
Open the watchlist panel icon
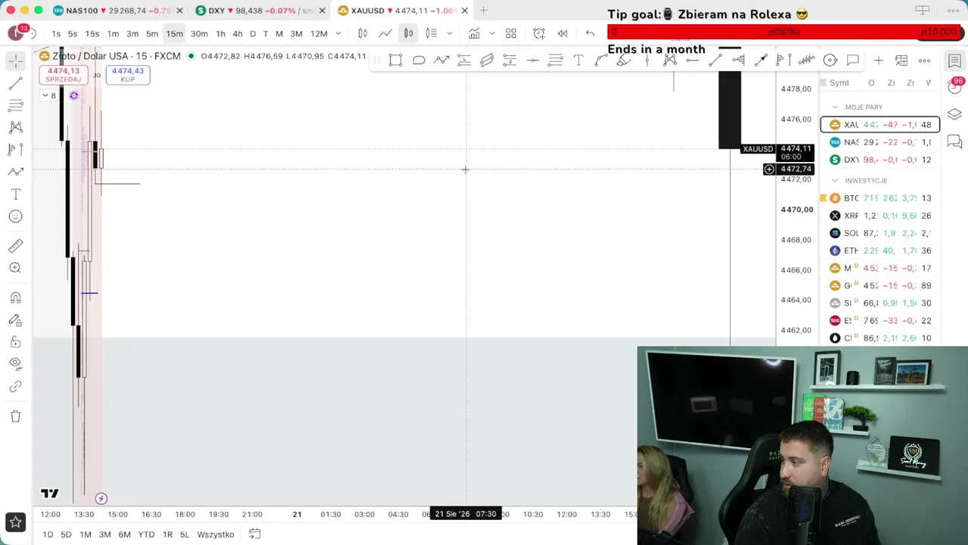click(x=954, y=61)
